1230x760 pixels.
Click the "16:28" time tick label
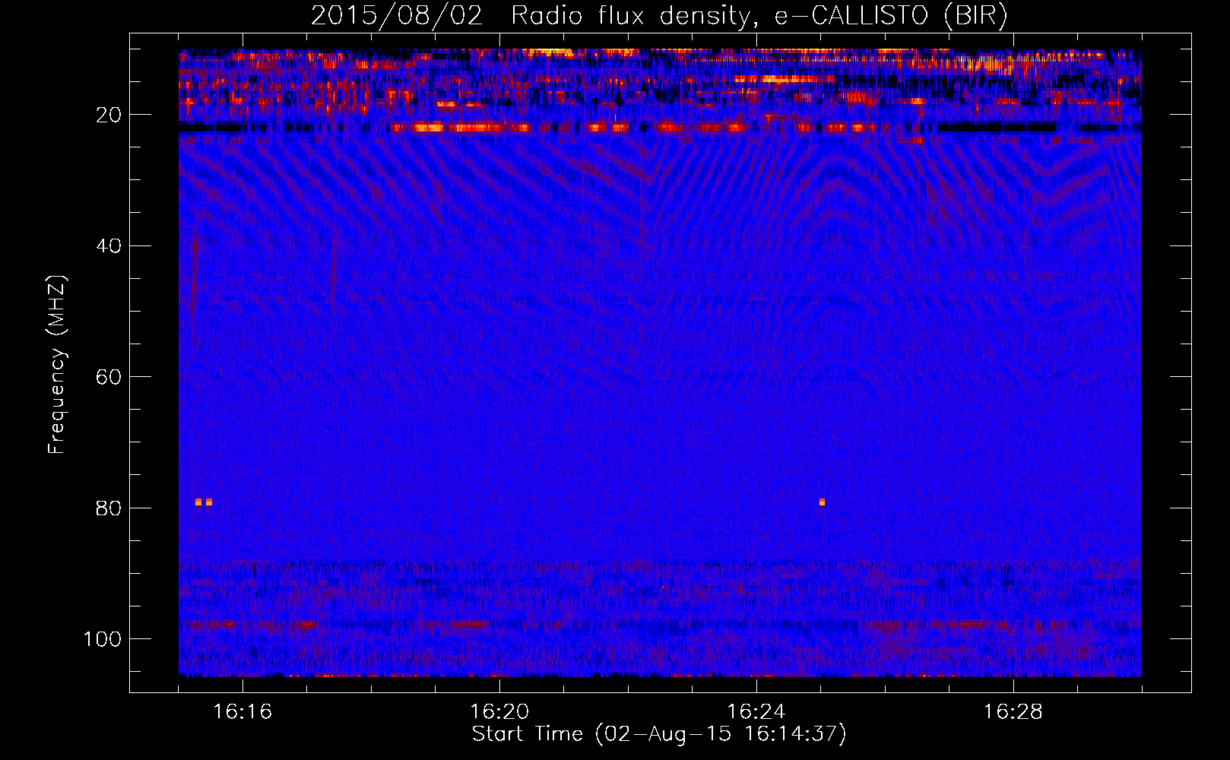pyautogui.click(x=1013, y=712)
